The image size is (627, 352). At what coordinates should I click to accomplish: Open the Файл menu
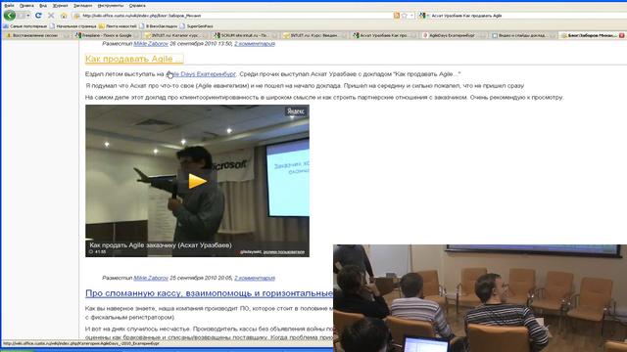click(x=9, y=6)
